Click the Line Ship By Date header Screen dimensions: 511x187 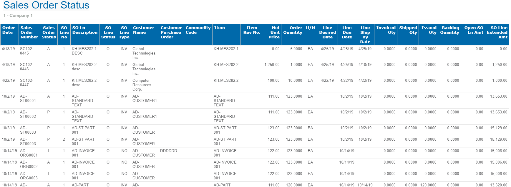pyautogui.click(x=365, y=35)
